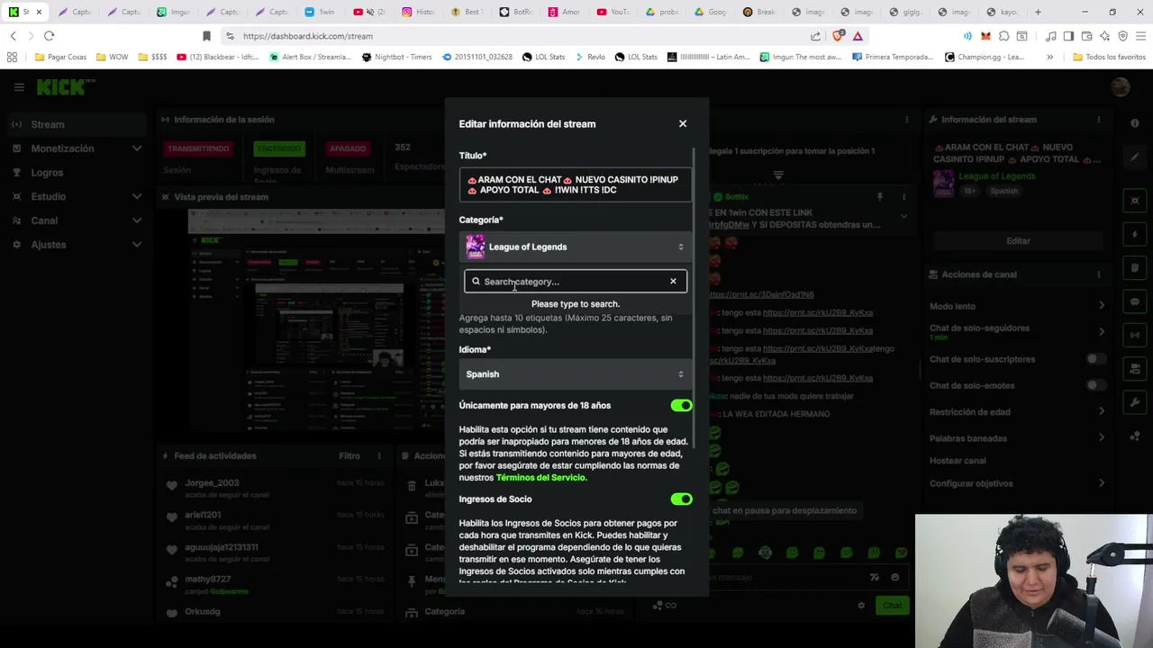This screenshot has width=1153, height=648.
Task: Switch to the BotRix browser tab
Action: pos(515,12)
